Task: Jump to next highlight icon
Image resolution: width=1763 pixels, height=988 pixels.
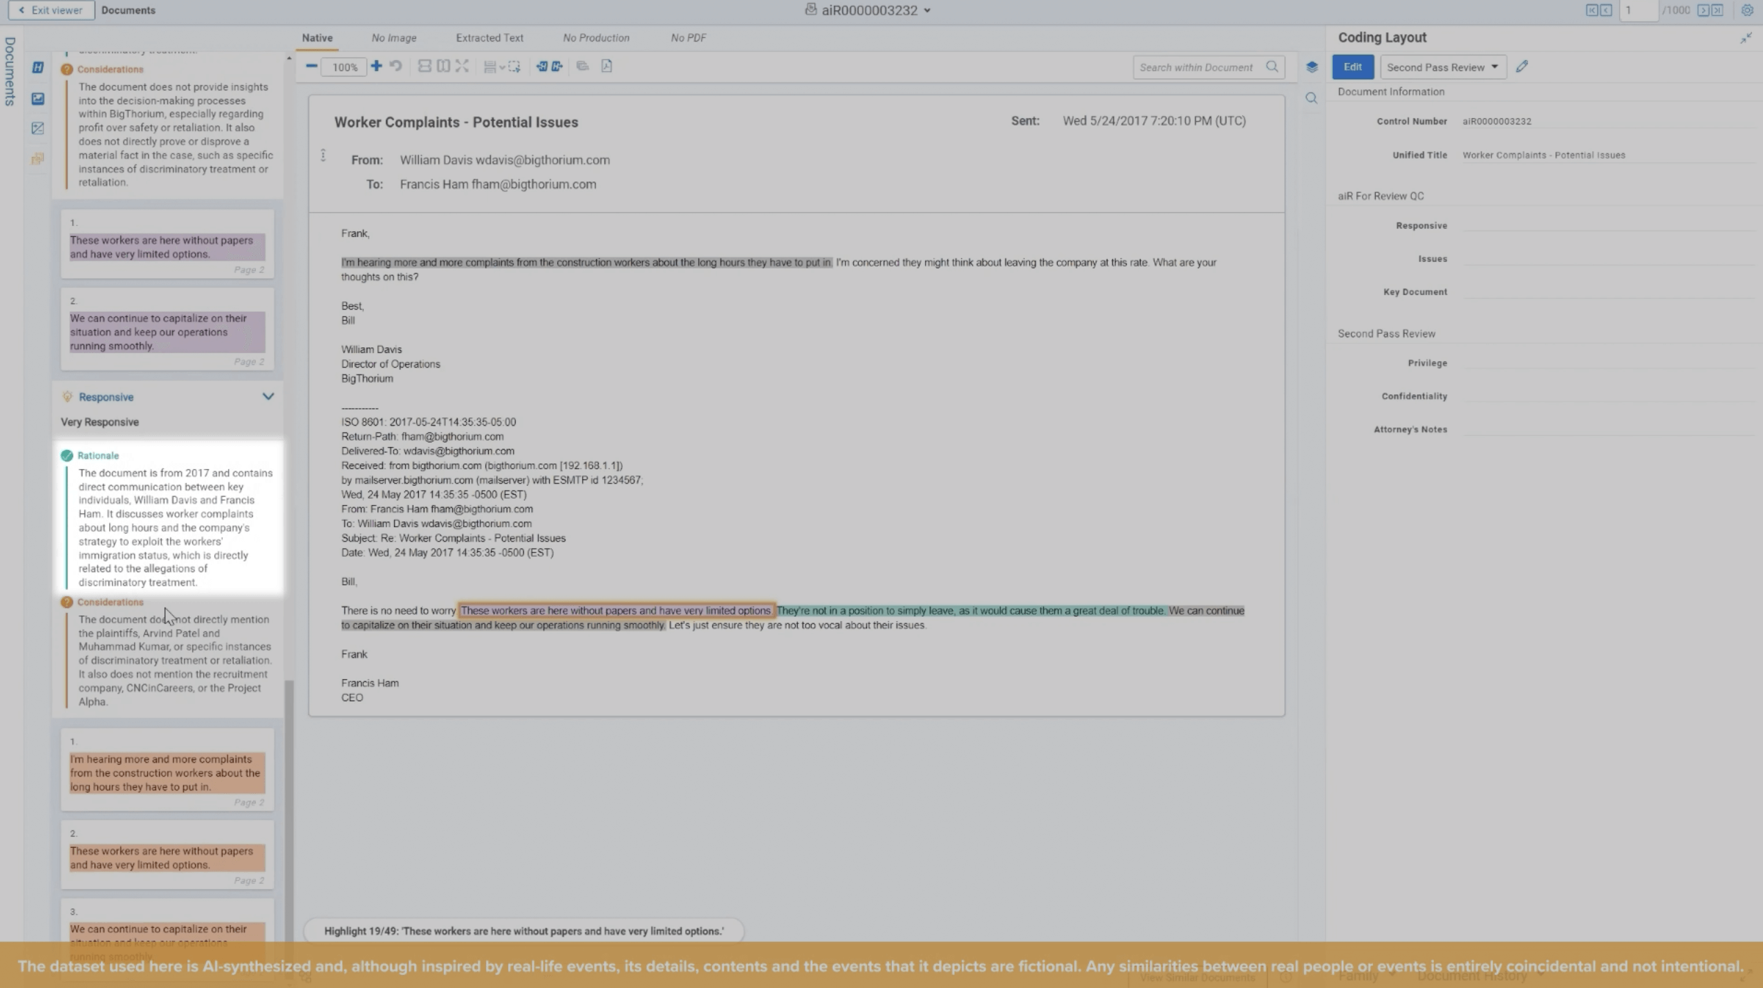Action: (x=557, y=66)
